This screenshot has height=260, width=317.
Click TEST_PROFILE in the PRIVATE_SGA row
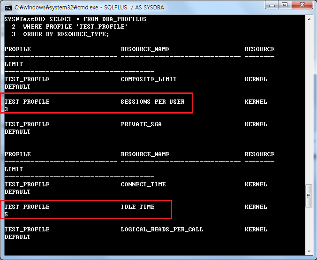[27, 124]
